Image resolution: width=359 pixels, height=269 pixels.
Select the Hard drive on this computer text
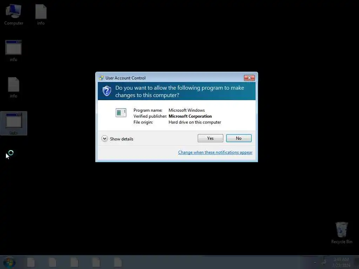(195, 122)
